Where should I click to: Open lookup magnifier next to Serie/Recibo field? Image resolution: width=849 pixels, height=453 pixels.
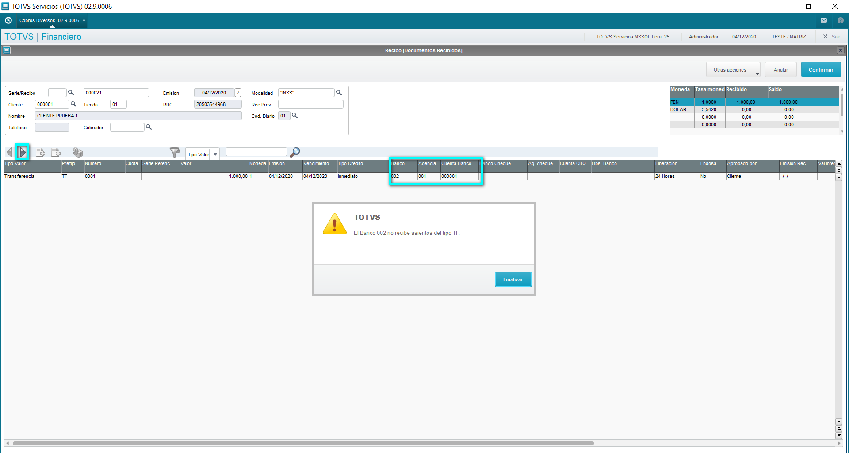[71, 93]
